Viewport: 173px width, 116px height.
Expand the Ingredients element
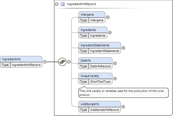pyautogui.click(x=110, y=33)
